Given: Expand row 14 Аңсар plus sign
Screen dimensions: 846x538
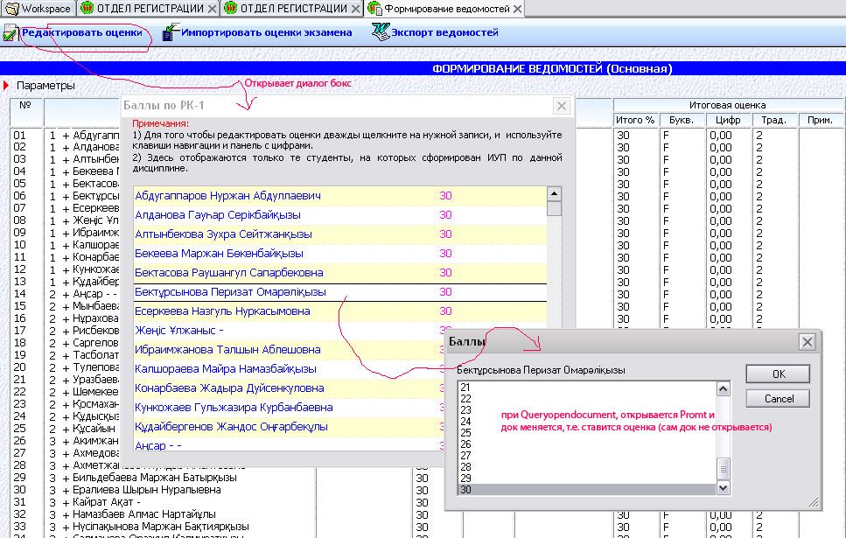Looking at the screenshot, I should (66, 295).
